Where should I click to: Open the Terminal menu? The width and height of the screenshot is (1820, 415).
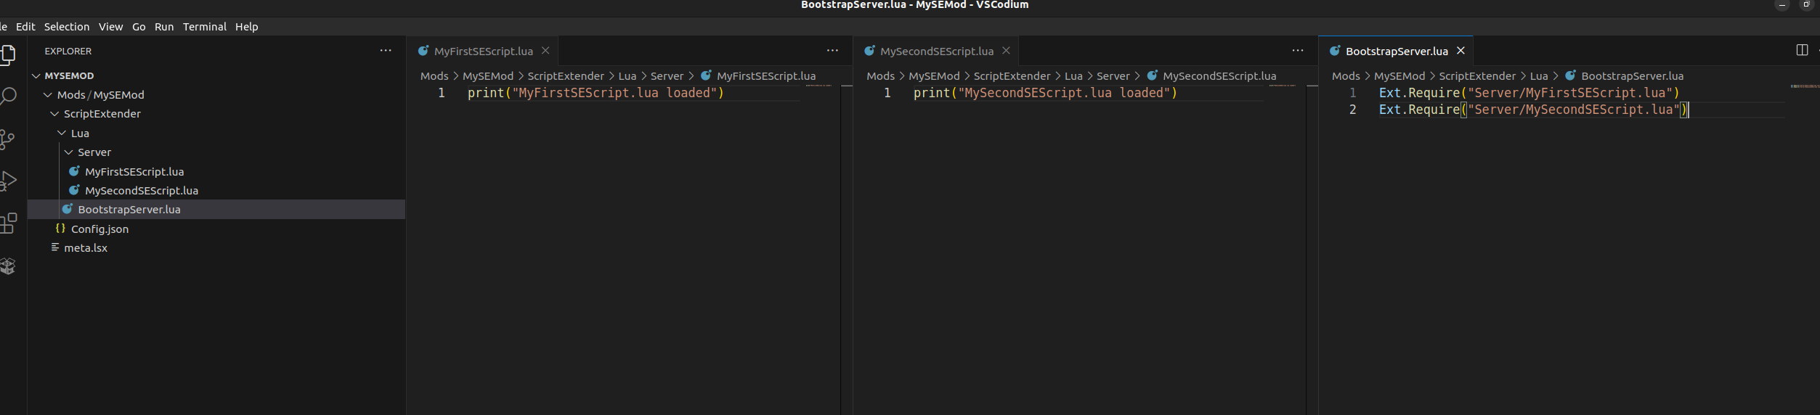pyautogui.click(x=204, y=26)
